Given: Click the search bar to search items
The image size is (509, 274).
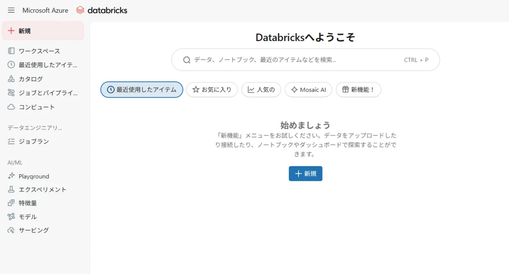Looking at the screenshot, I should tap(305, 60).
